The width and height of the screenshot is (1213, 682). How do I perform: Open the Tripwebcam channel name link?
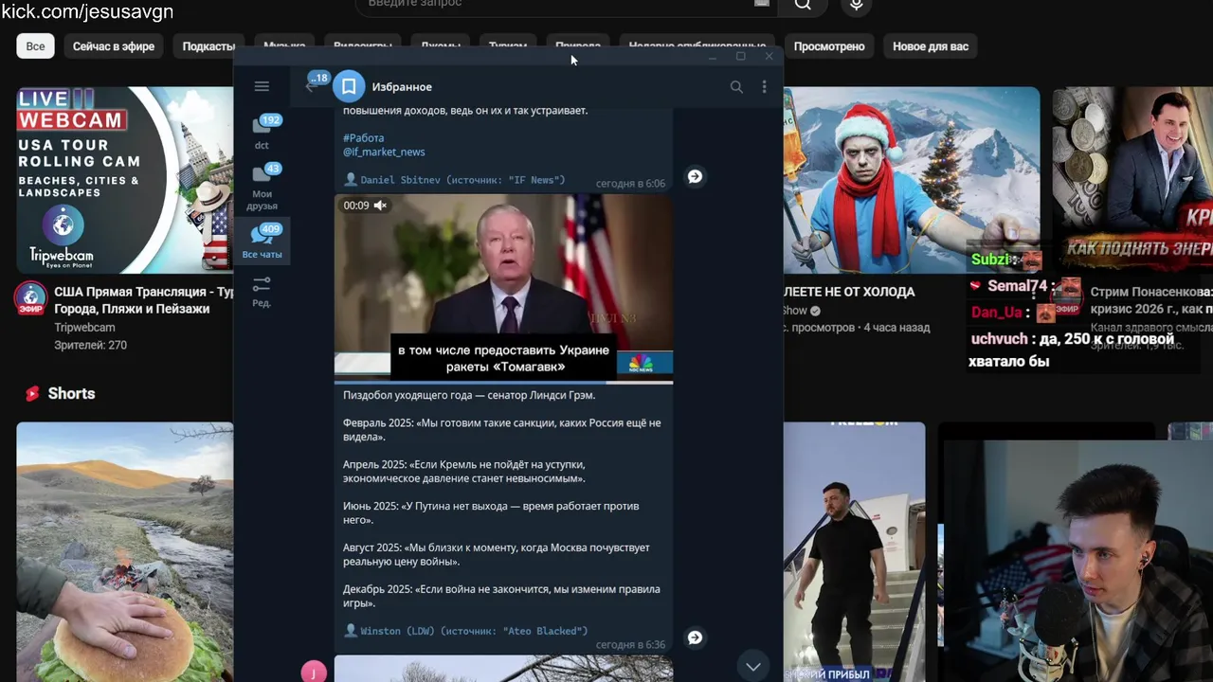84,328
